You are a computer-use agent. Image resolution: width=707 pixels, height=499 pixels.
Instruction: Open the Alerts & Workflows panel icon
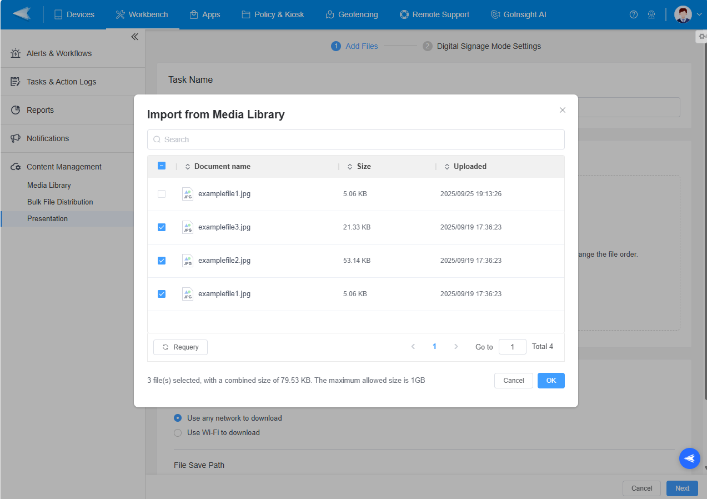pos(16,53)
